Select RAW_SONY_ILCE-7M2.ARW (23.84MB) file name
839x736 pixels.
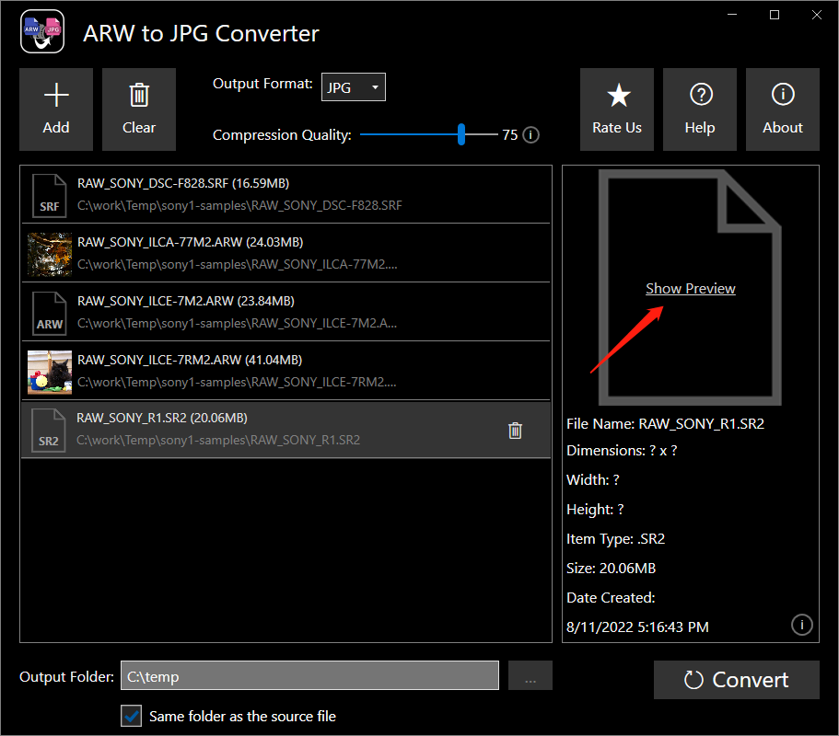click(186, 301)
